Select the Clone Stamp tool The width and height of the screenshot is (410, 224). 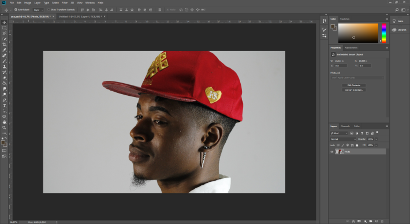click(x=4, y=66)
